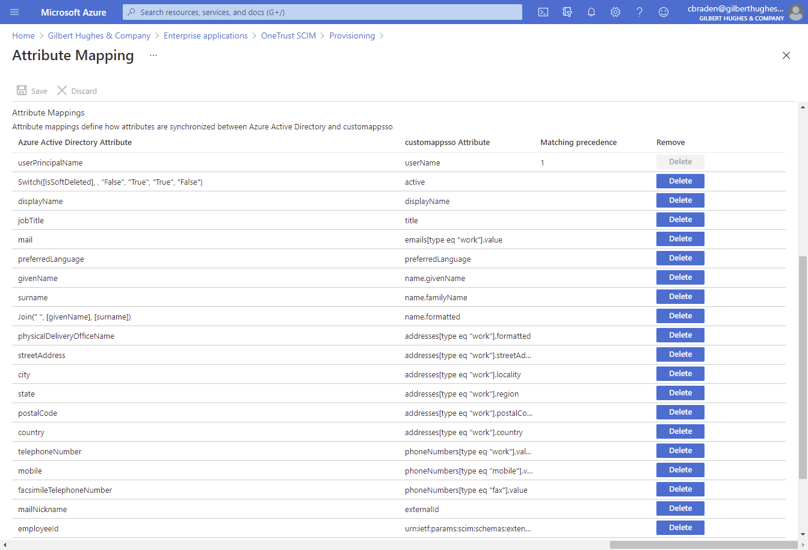Open the portal hamburger menu
Image resolution: width=808 pixels, height=550 pixels.
pos(14,12)
